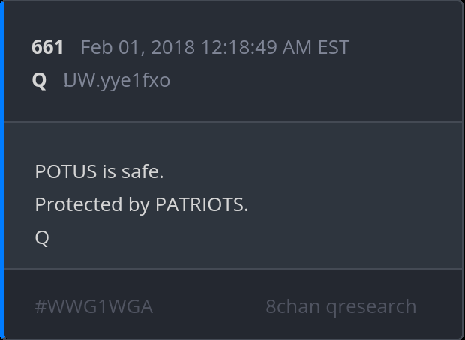Click the Q signature in post body
This screenshot has height=340, width=465.
[42, 237]
